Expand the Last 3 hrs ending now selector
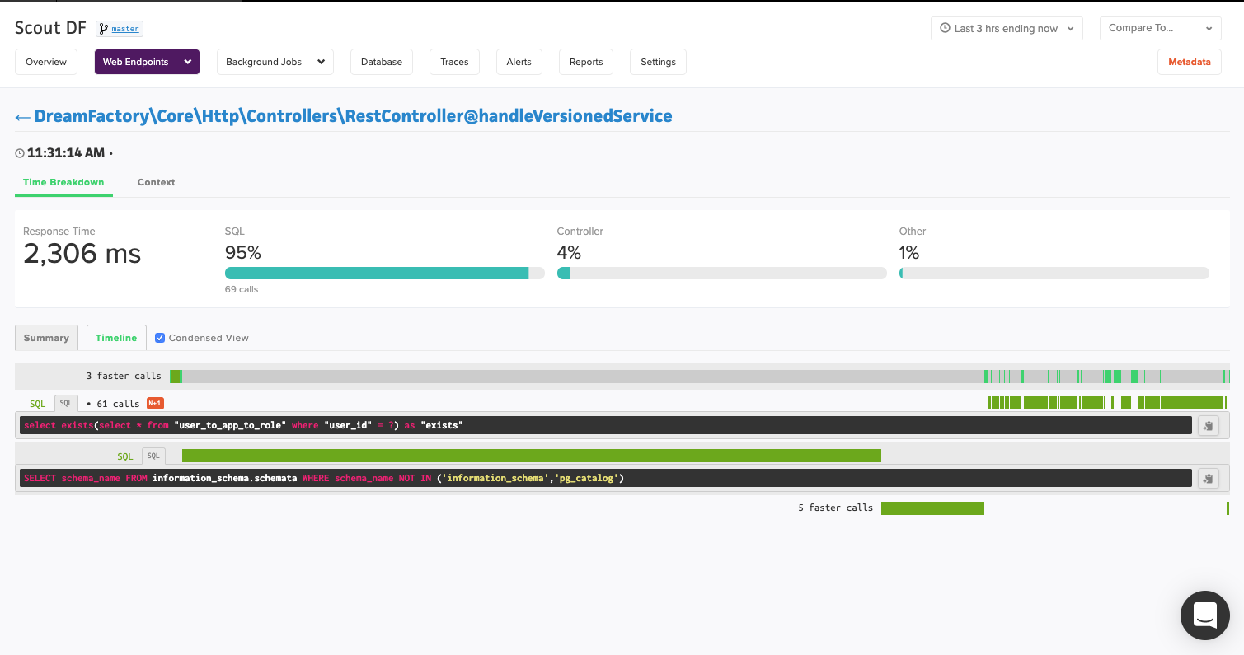Screen dimensions: 1244x655 click(x=1007, y=28)
